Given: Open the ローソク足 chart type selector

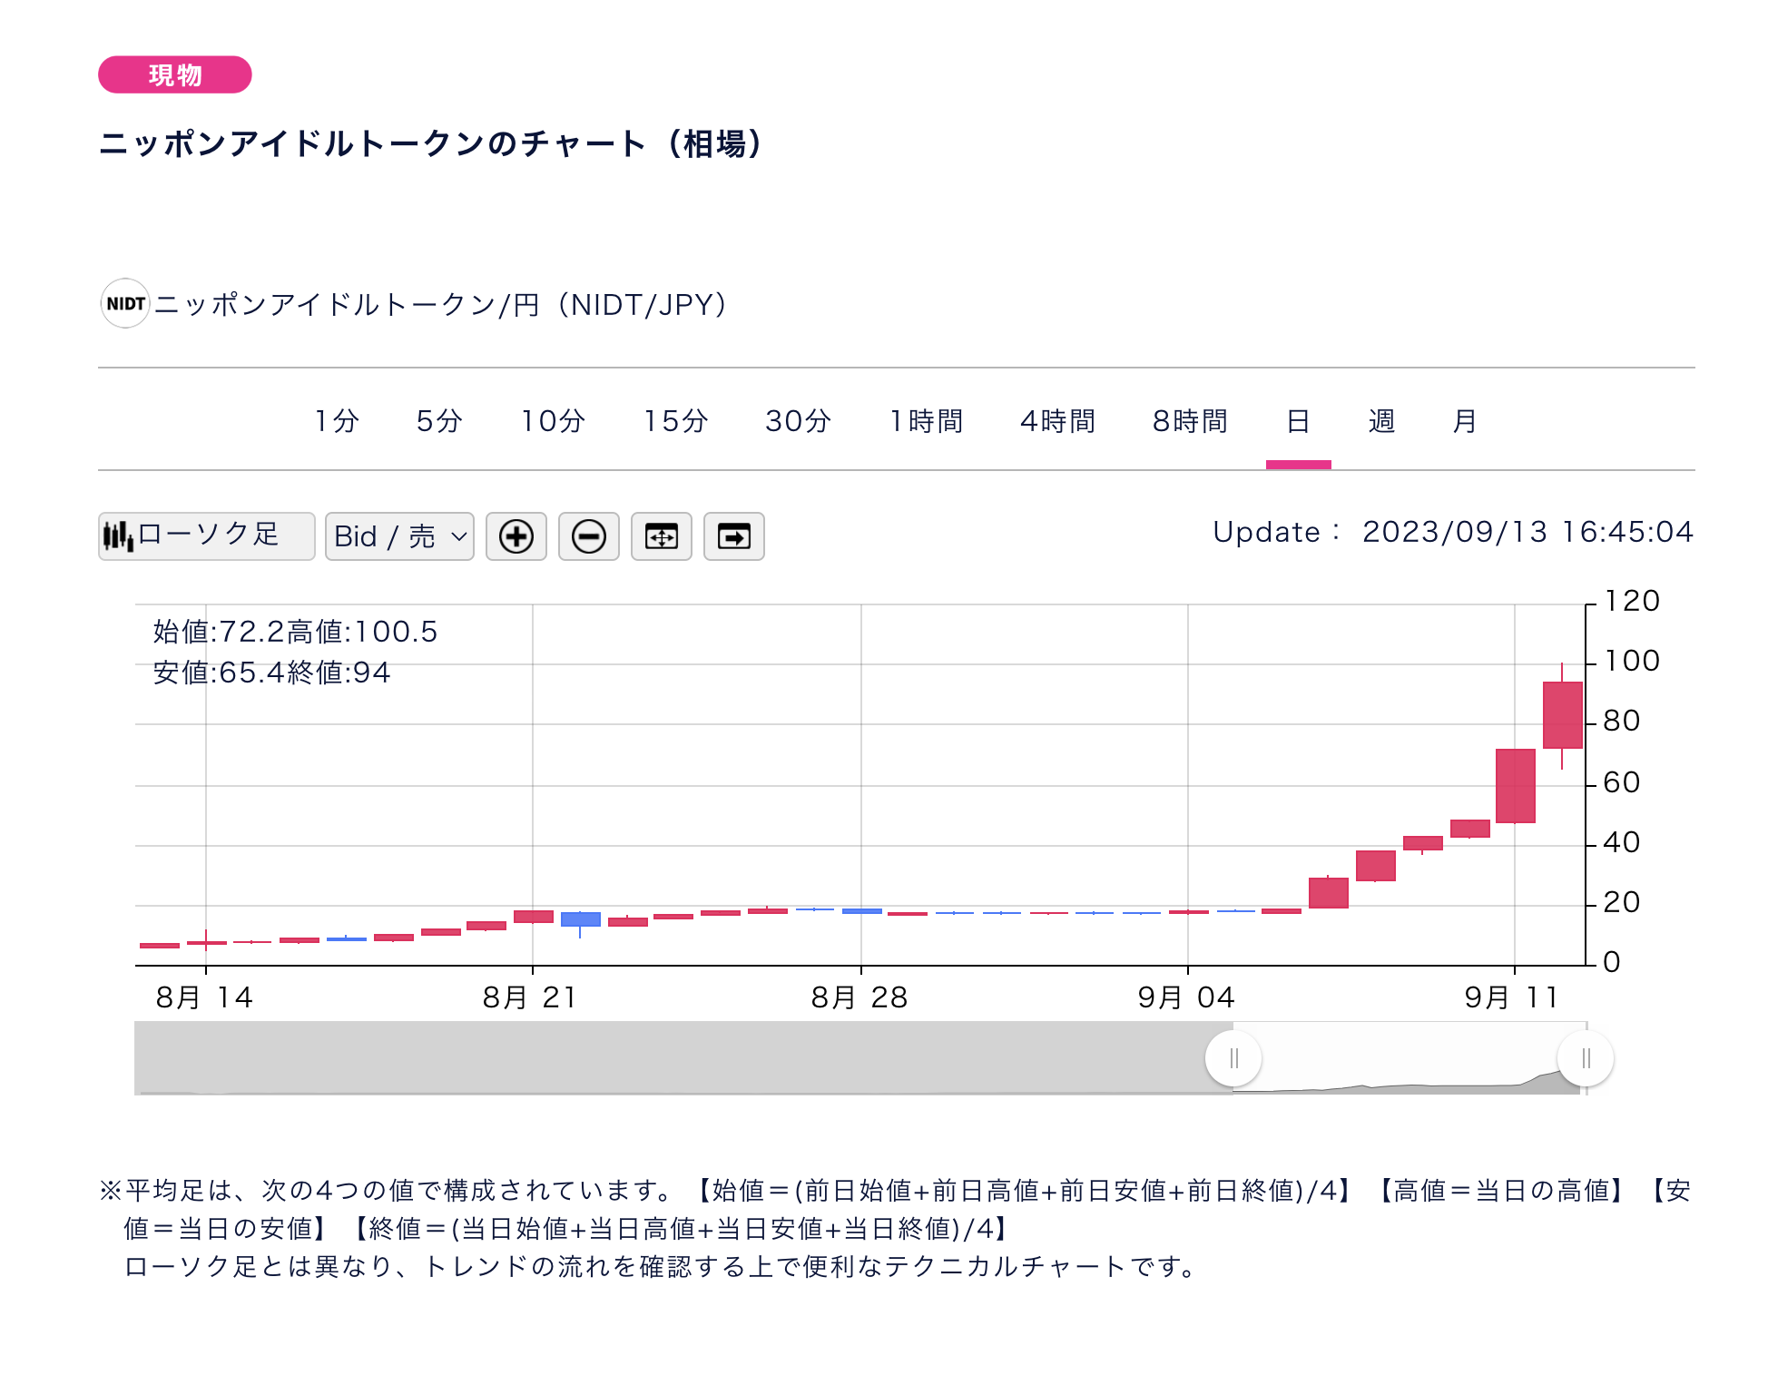Looking at the screenshot, I should pyautogui.click(x=205, y=536).
